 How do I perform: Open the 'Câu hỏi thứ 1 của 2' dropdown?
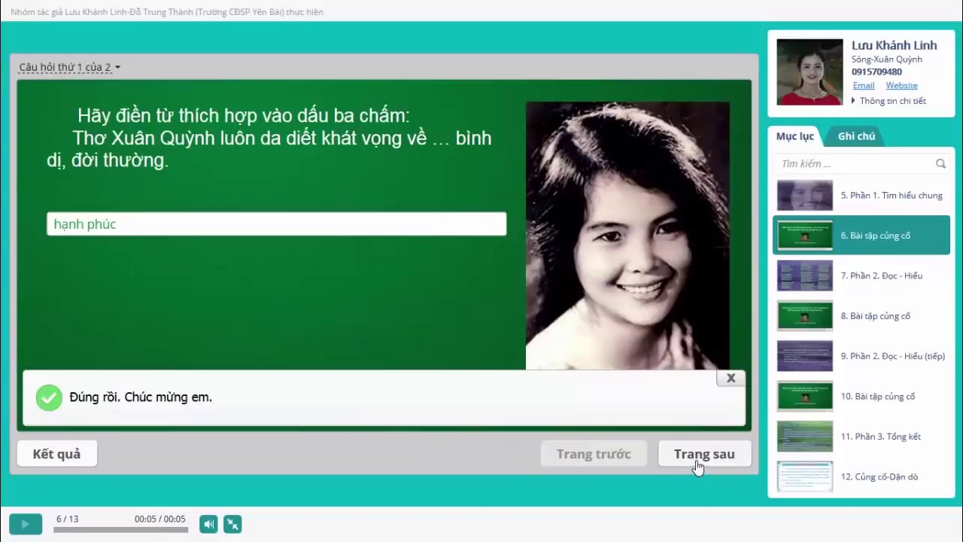pos(69,67)
